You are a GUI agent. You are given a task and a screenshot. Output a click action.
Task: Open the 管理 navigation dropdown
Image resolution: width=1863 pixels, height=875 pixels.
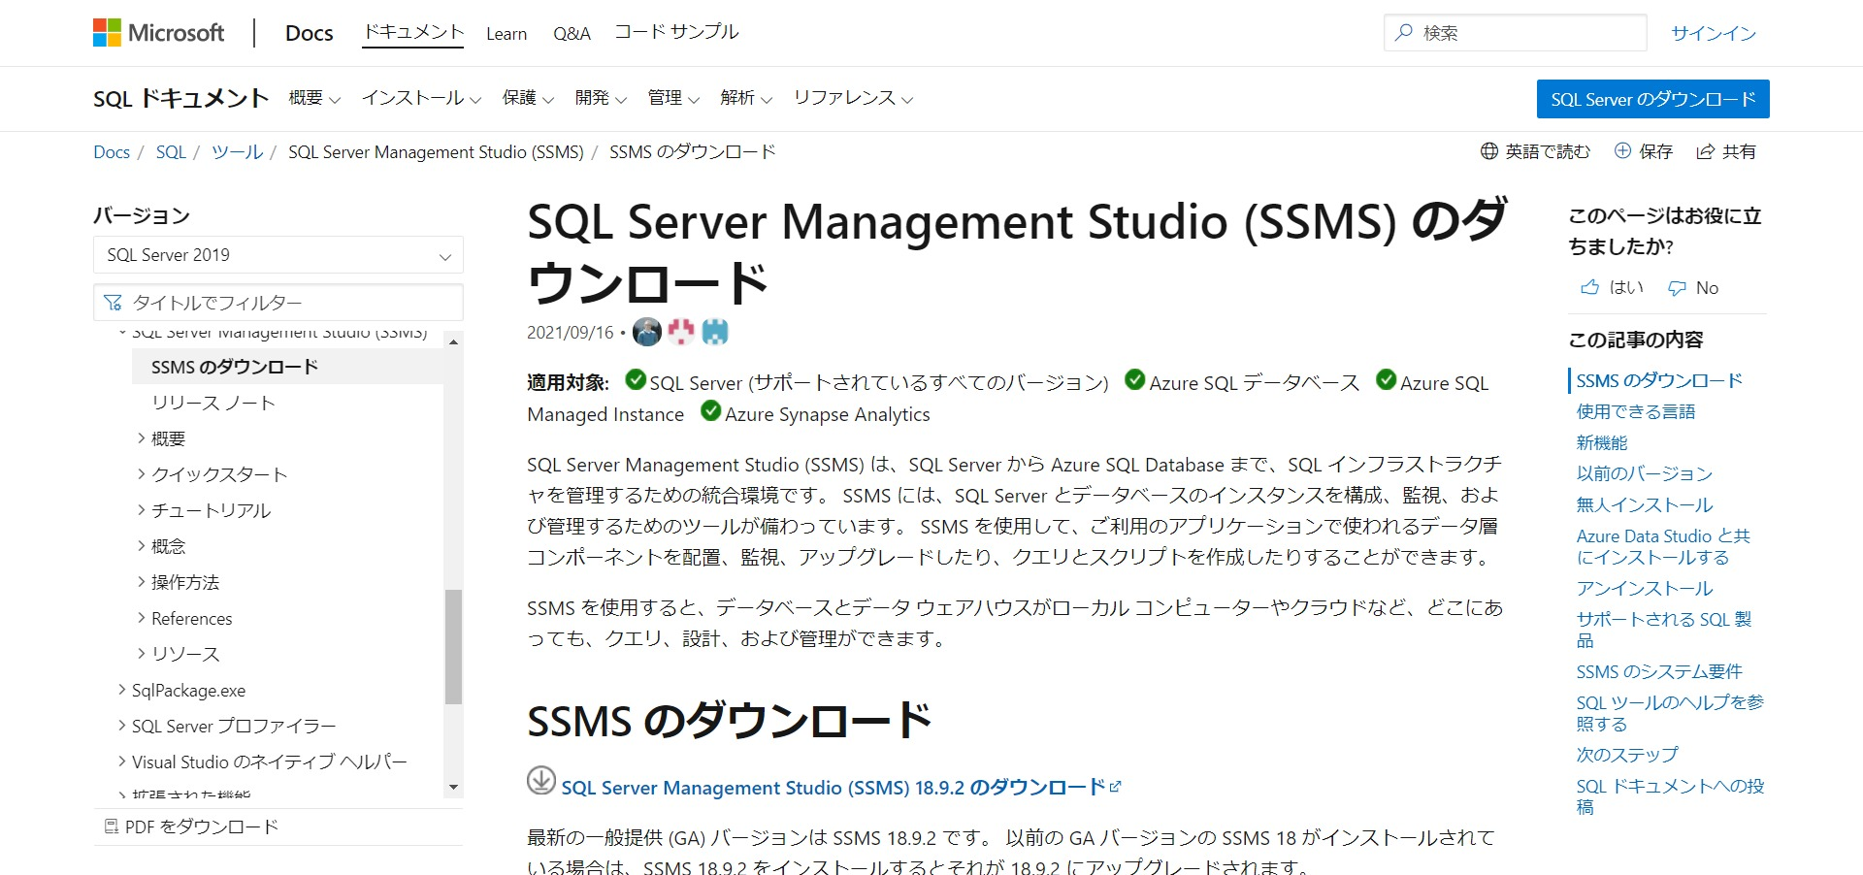(x=673, y=98)
